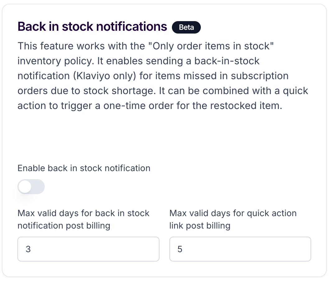Screen dimensions: 332x282
Task: Click the word "subscription" in the description
Action: pyautogui.click(x=260, y=76)
